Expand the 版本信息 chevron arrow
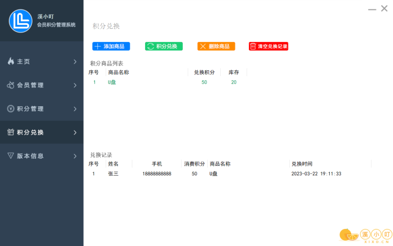 [x=75, y=156]
